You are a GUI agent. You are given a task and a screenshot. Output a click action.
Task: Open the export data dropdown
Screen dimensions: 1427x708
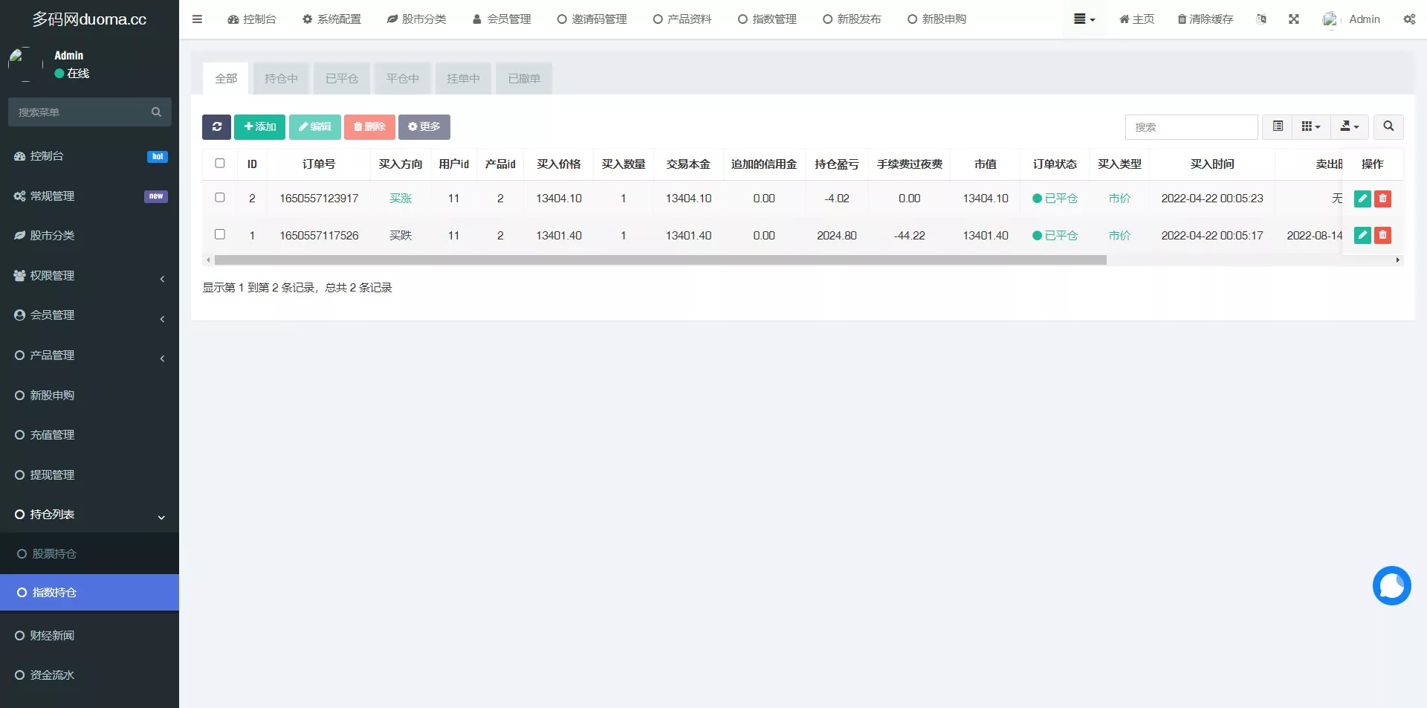point(1349,127)
